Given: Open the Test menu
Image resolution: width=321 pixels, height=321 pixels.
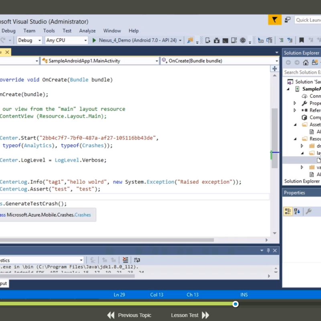Looking at the screenshot, I should click(x=67, y=31).
